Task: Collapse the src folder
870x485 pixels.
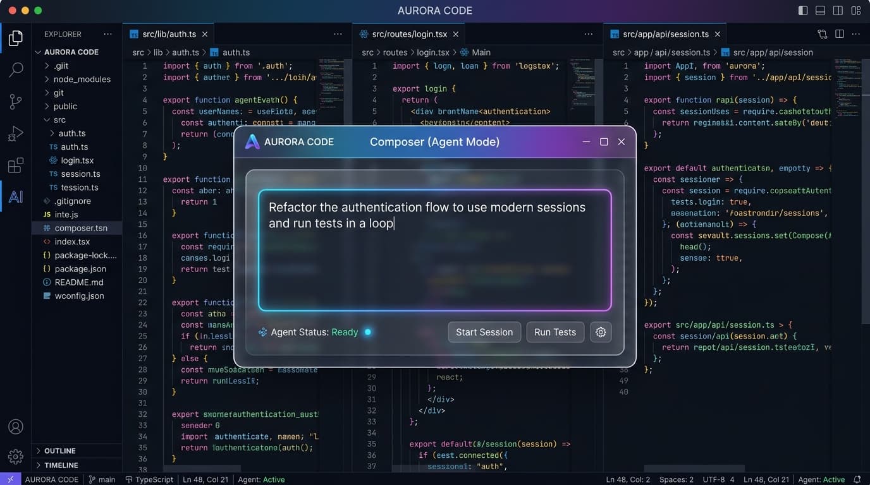Action: click(x=47, y=120)
